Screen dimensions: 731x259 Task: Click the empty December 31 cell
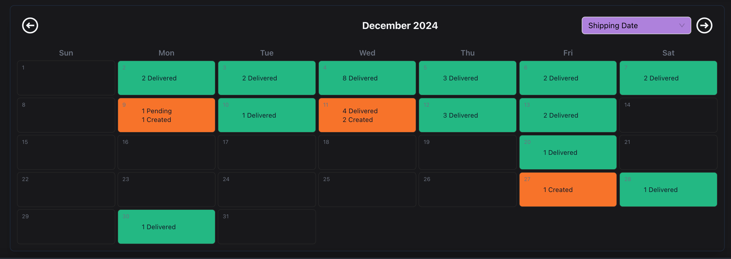pyautogui.click(x=267, y=227)
